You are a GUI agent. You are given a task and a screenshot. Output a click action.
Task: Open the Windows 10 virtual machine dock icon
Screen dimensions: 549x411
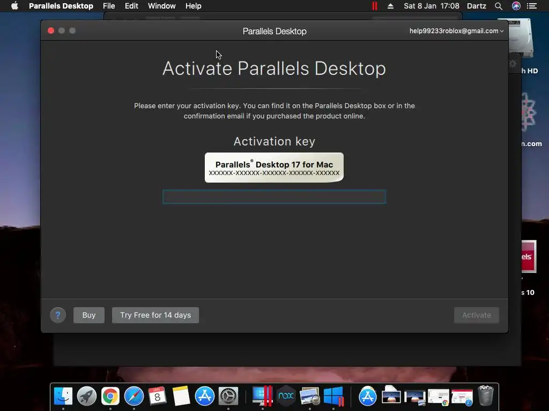pyautogui.click(x=333, y=396)
